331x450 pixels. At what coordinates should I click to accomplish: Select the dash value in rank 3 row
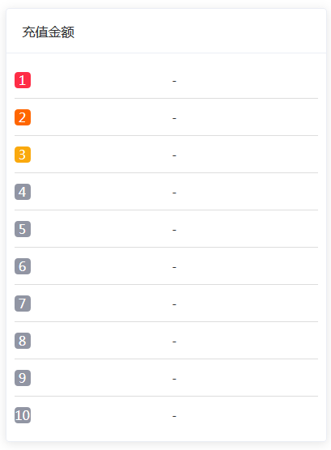click(174, 156)
